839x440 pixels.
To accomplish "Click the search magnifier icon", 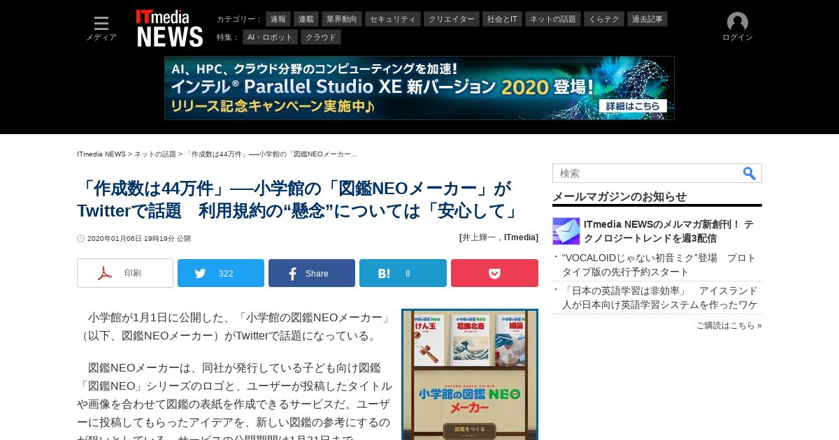I will [750, 173].
